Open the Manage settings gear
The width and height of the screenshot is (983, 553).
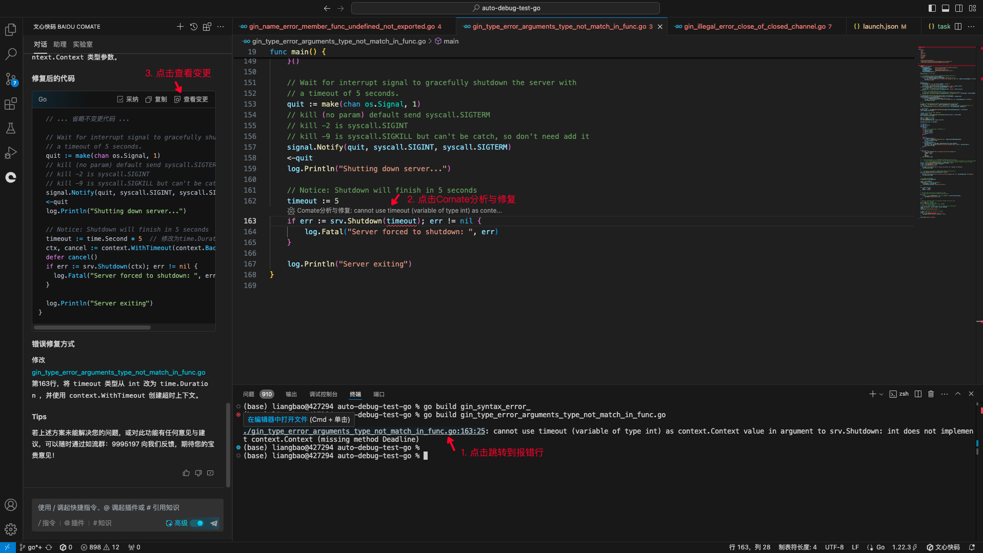click(x=11, y=529)
